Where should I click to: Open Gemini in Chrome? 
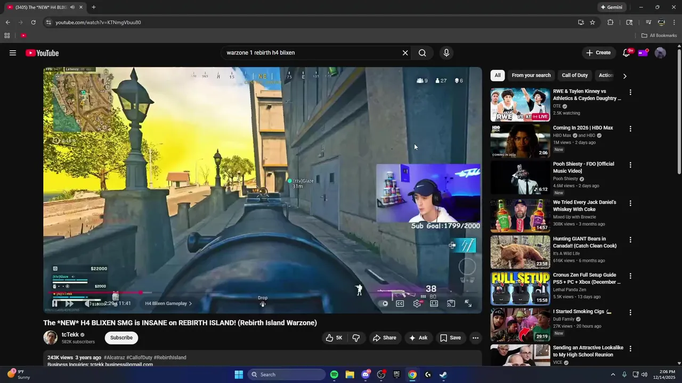(x=611, y=7)
